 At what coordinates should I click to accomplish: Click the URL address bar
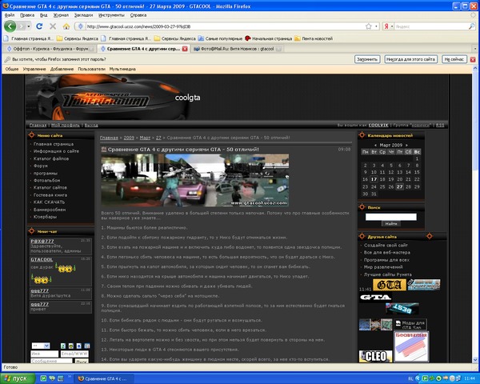point(225,26)
